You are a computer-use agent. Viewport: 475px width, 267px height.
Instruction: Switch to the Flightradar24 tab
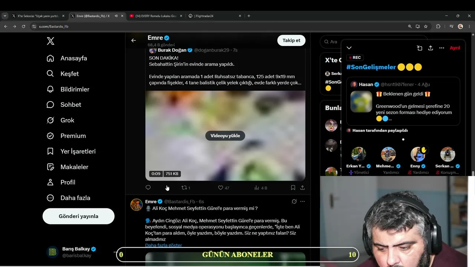tap(215, 16)
